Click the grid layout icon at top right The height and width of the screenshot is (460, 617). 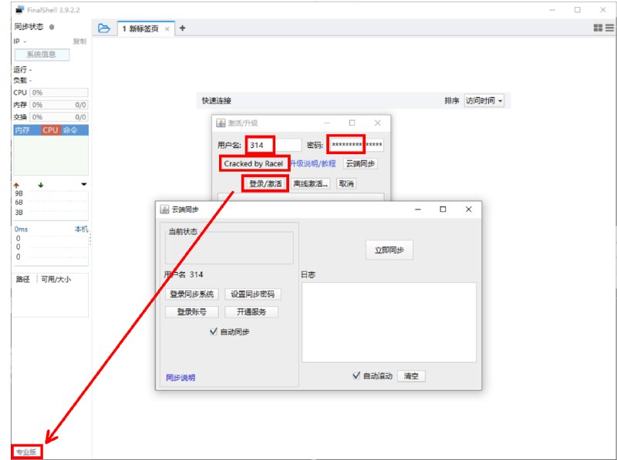(598, 29)
